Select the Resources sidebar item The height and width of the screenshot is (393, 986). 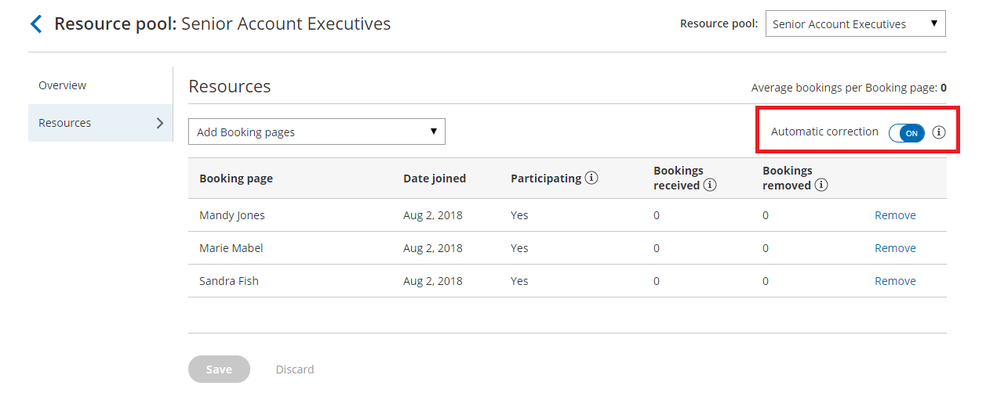coord(65,123)
